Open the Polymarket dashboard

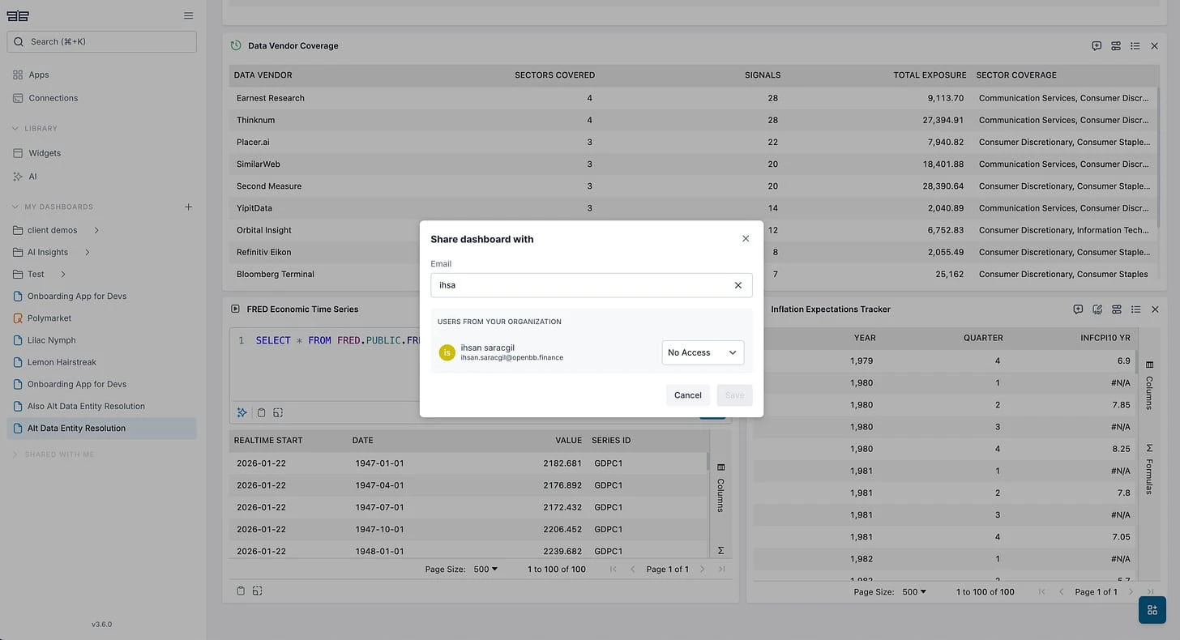point(49,318)
